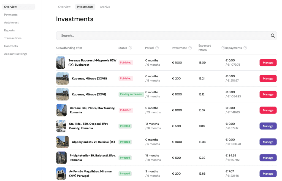Click the Investment column help icon

click(x=190, y=48)
